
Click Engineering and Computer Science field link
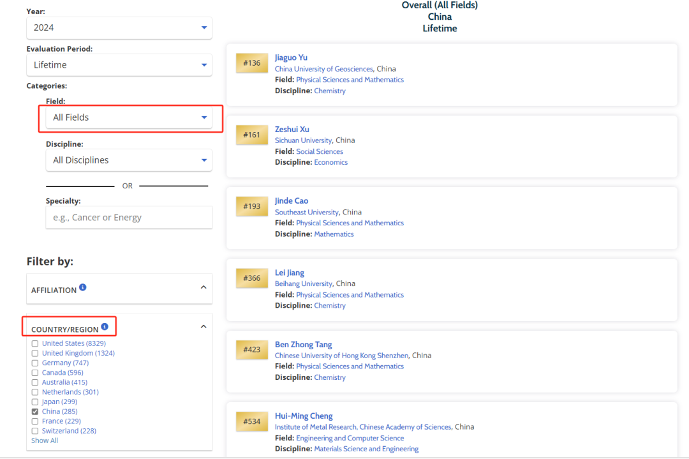350,439
